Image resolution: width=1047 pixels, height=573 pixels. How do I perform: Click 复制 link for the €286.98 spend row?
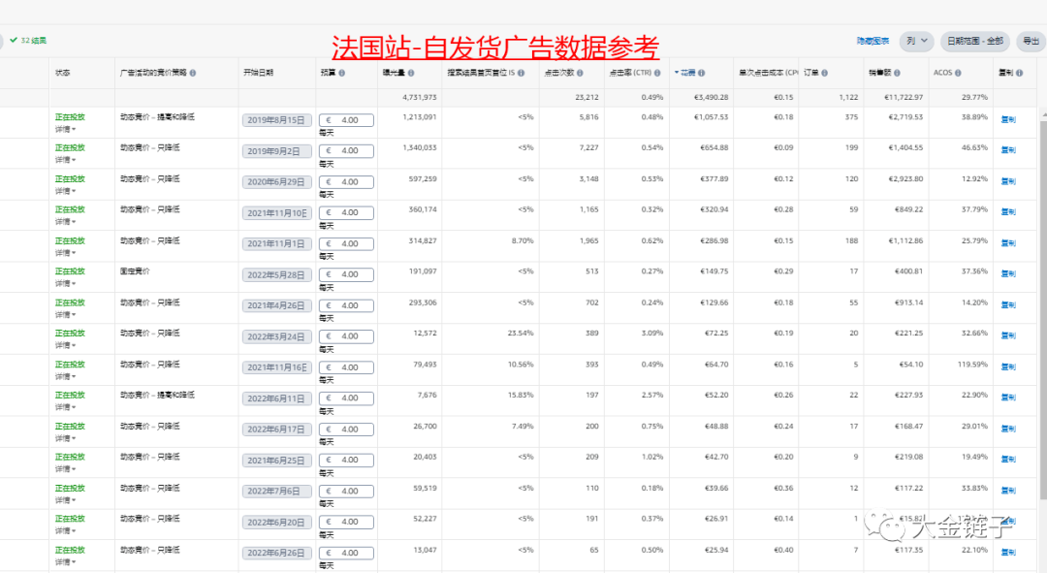tap(1007, 243)
